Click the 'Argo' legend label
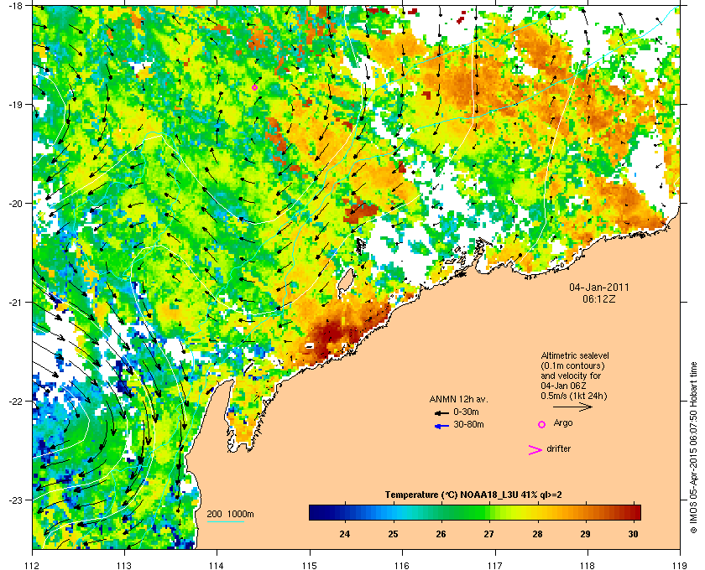This screenshot has height=570, width=705. [563, 422]
